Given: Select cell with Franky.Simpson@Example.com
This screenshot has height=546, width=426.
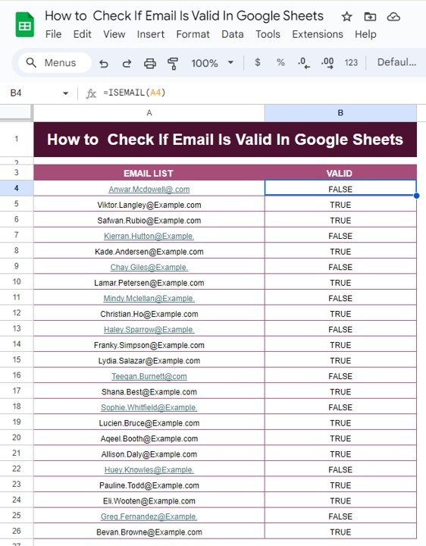Looking at the screenshot, I should point(149,345).
